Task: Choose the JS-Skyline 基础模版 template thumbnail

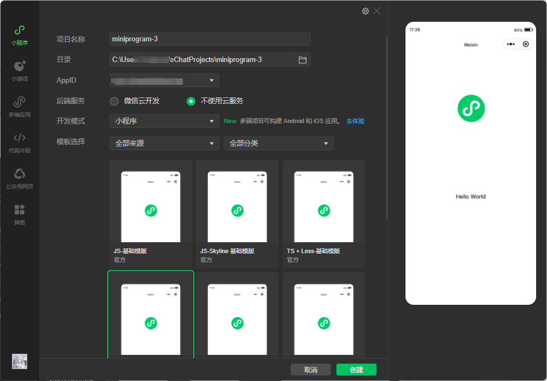Action: [237, 206]
